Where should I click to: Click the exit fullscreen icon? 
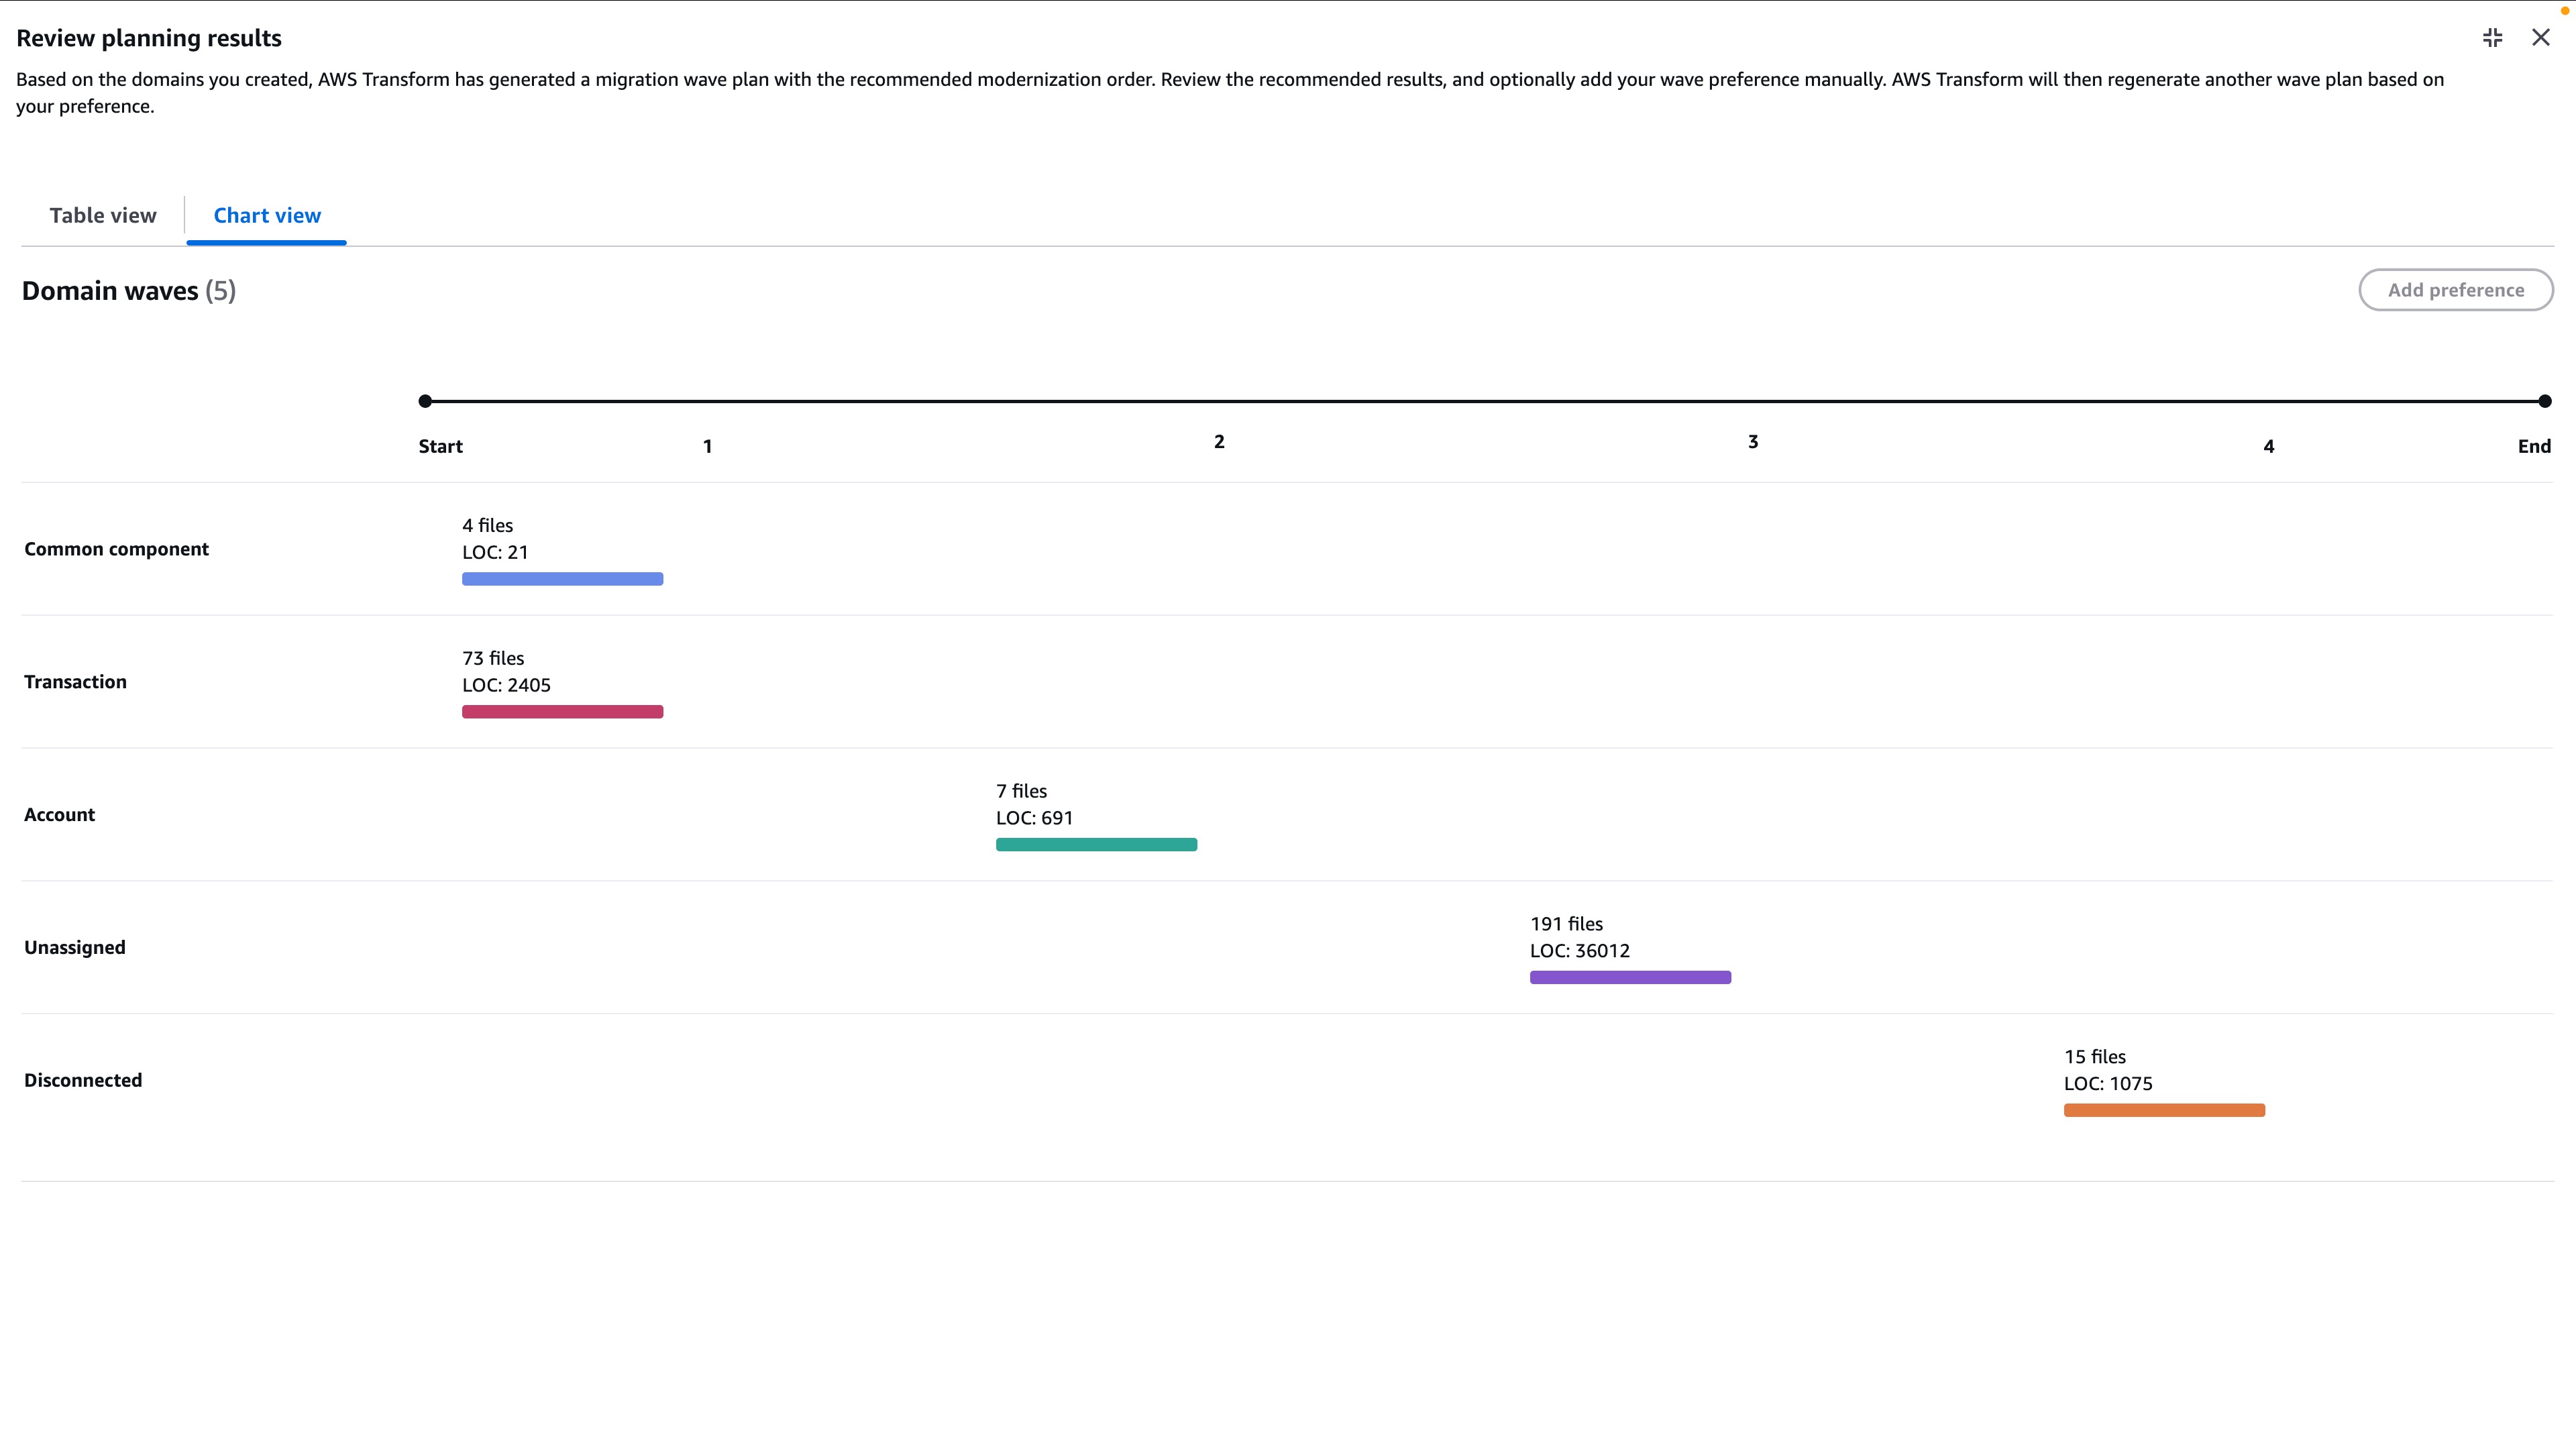click(x=2492, y=37)
